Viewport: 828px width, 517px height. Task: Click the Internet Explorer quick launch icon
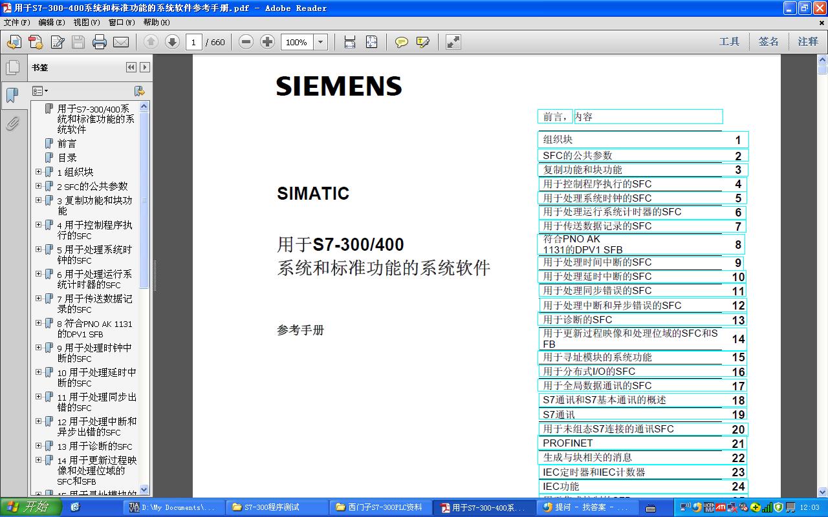[x=75, y=507]
